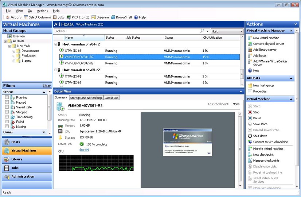Open the Administration navigation pane

pyautogui.click(x=27, y=177)
